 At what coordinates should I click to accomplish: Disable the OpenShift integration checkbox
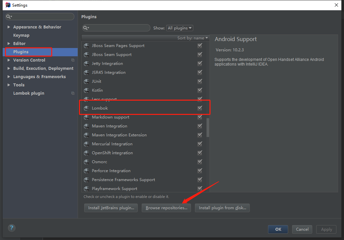tap(200, 153)
